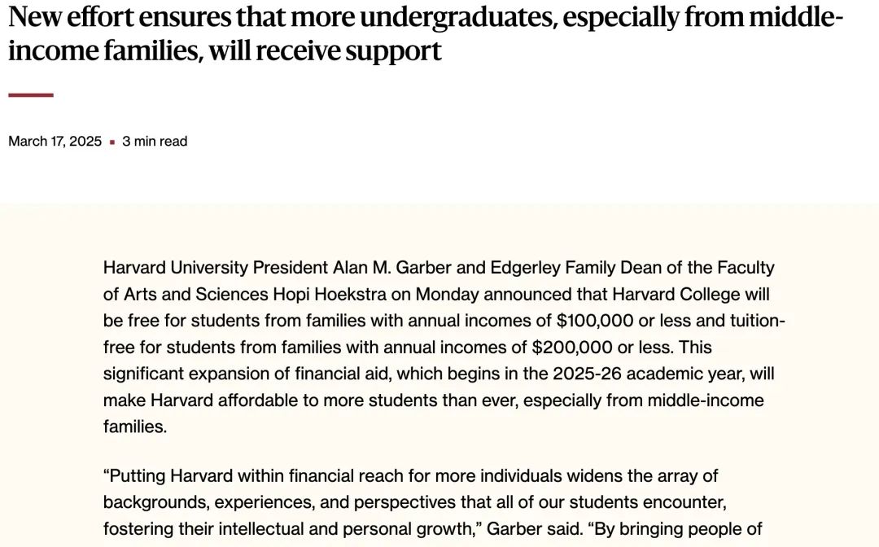Click '2025-26 academic year' in the text
879x547 pixels.
[x=646, y=374]
